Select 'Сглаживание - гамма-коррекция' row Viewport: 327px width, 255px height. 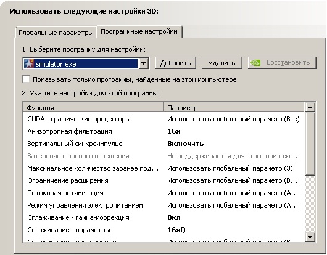(x=163, y=217)
